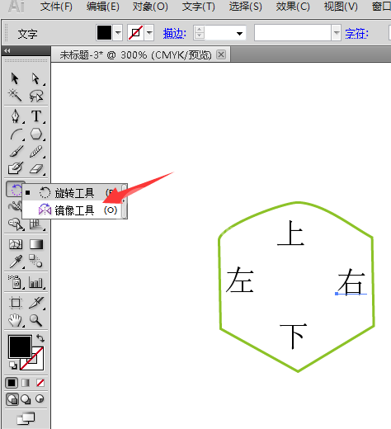Select the Hand tool
The image size is (391, 429).
(15, 320)
